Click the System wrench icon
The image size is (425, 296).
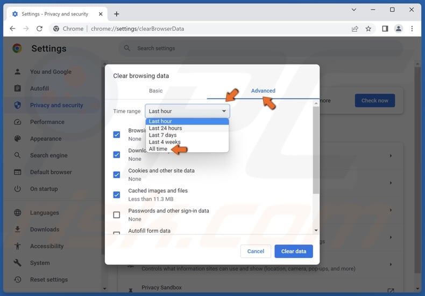18,263
